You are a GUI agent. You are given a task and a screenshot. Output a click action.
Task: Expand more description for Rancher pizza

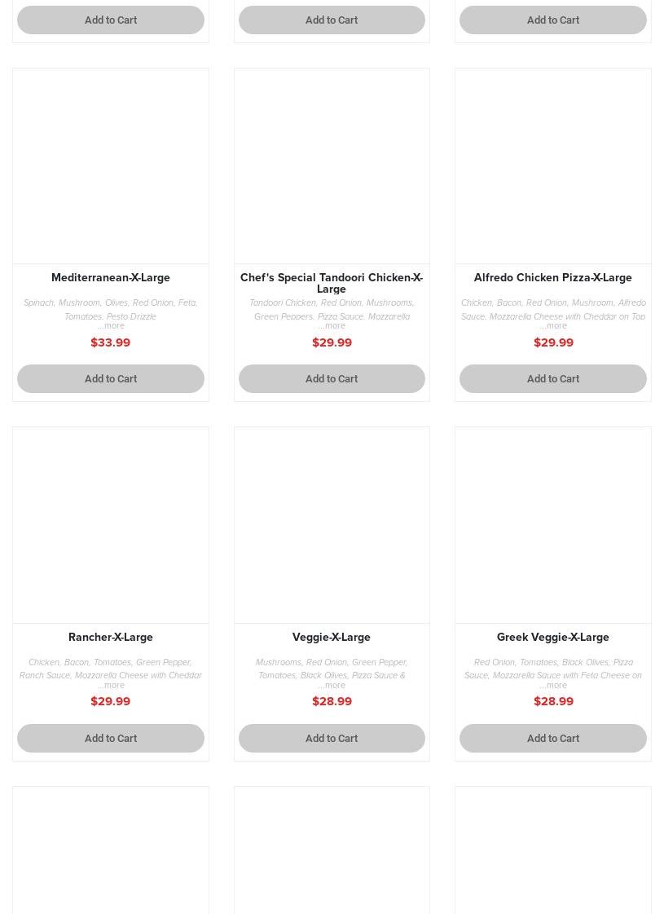tap(111, 686)
